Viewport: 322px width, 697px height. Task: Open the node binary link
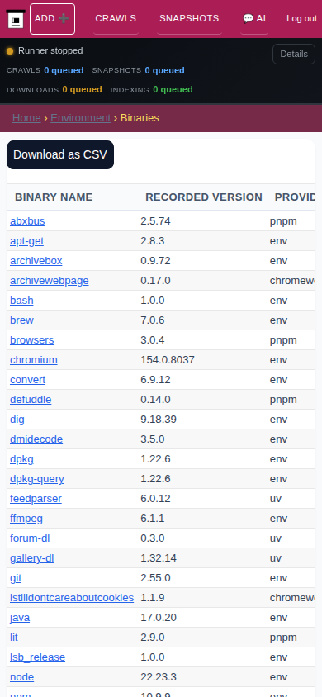(x=21, y=677)
